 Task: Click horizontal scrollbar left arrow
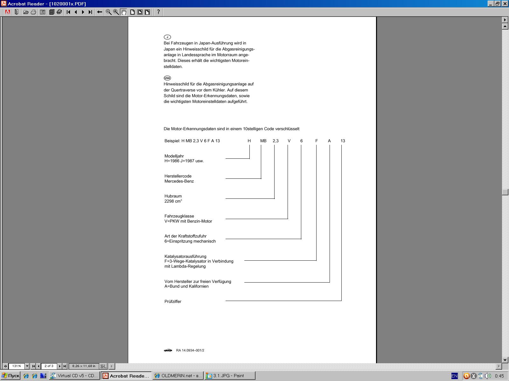(x=112, y=366)
